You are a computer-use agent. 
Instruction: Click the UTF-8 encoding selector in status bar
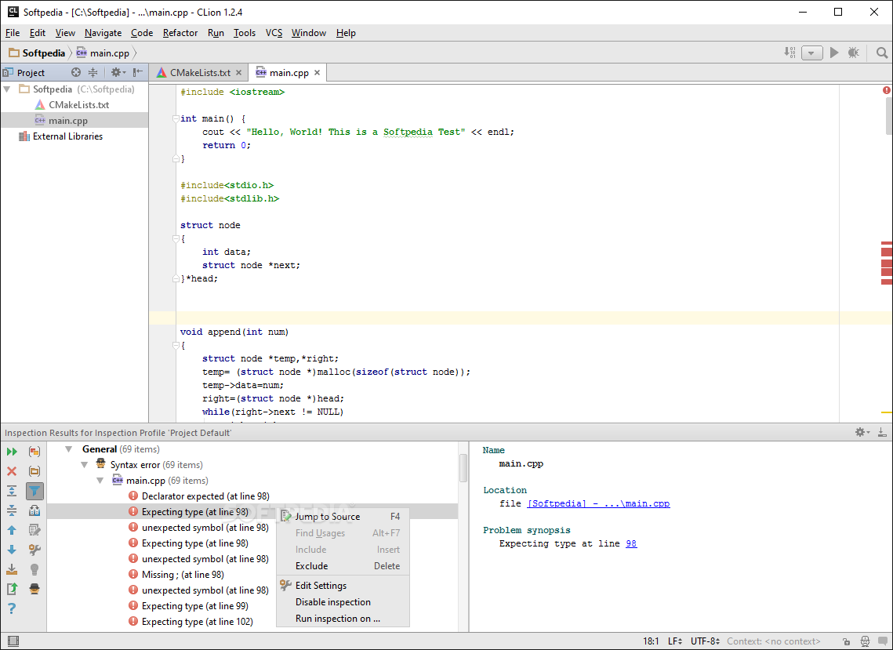coord(705,641)
